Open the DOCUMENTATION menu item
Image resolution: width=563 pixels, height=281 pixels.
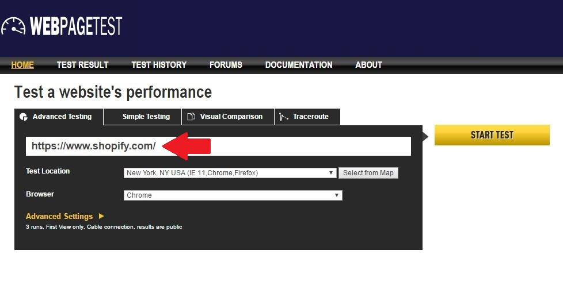coord(299,65)
